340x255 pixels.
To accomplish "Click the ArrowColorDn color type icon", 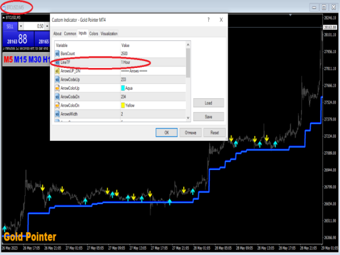I will click(57, 105).
